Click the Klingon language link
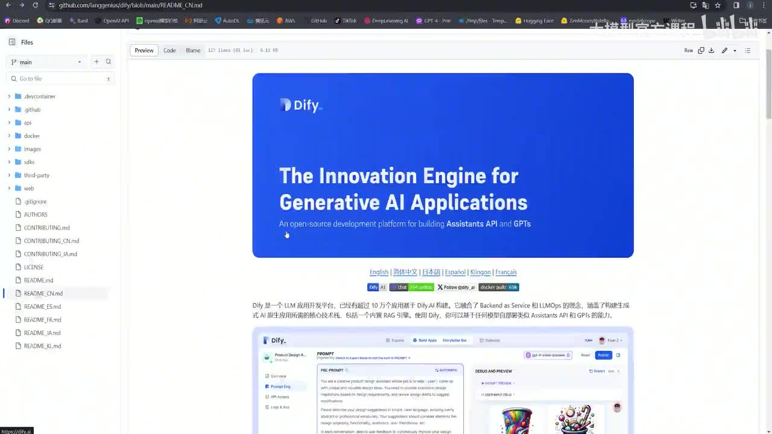This screenshot has height=434, width=772. tap(481, 272)
